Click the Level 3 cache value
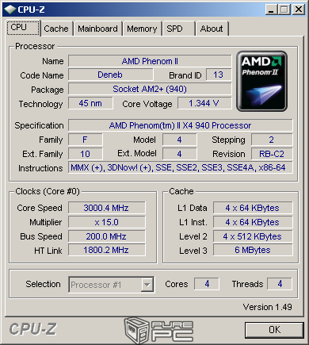309x345 pixels. 253,250
